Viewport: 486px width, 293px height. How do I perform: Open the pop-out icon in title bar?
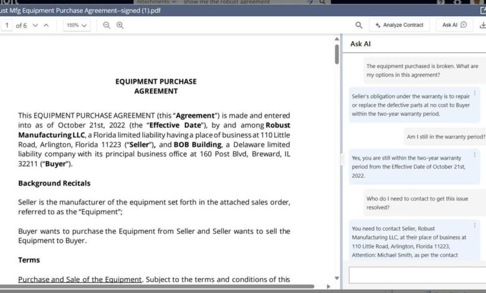[483, 11]
